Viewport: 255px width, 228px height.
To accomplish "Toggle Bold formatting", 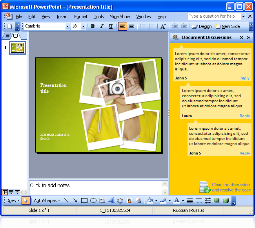I will coord(93,26).
